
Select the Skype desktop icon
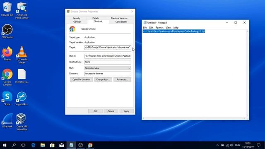point(7,99)
